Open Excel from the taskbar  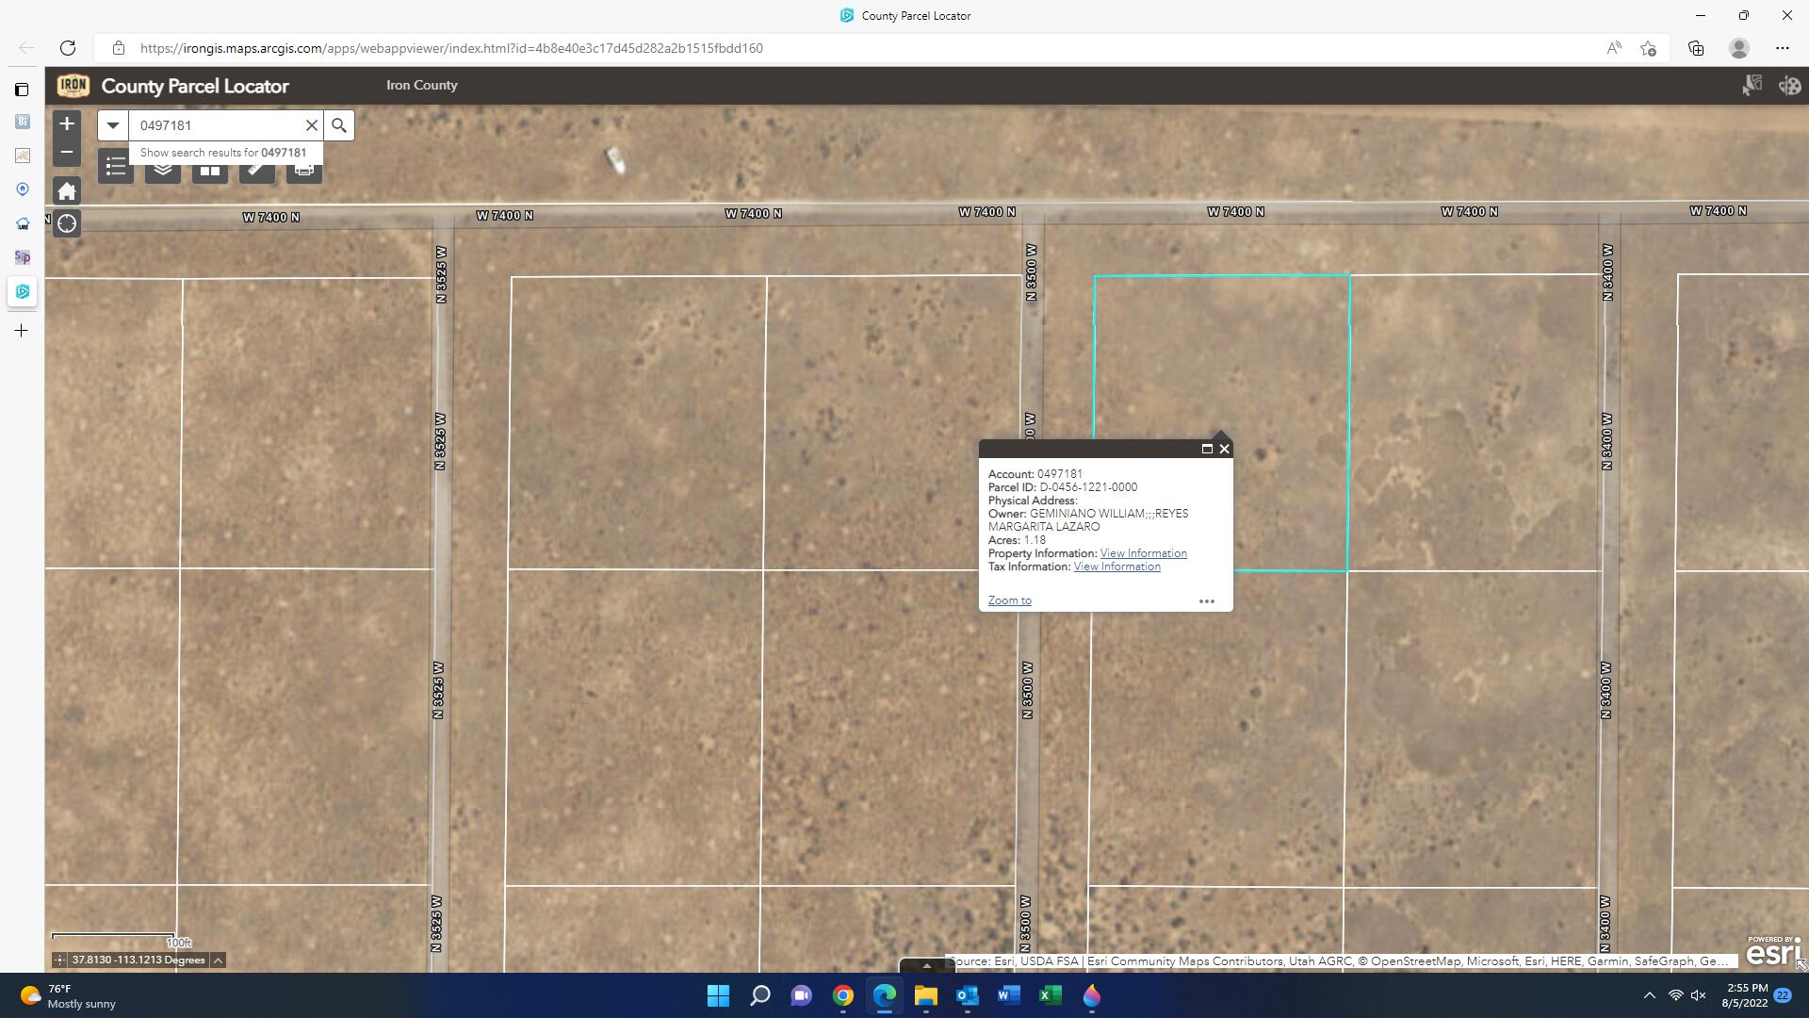point(1050,996)
